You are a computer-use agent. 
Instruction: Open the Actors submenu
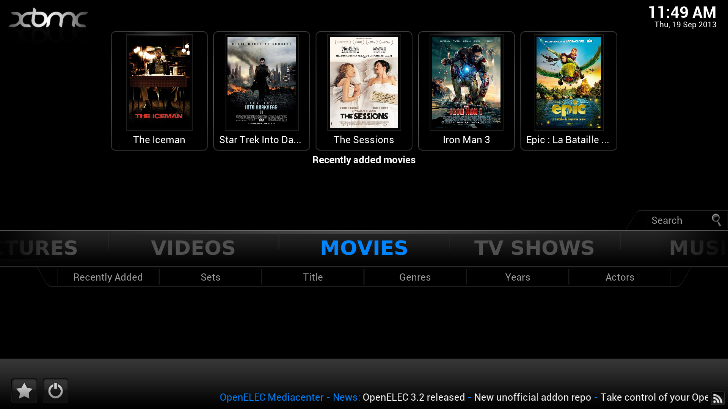pyautogui.click(x=620, y=277)
